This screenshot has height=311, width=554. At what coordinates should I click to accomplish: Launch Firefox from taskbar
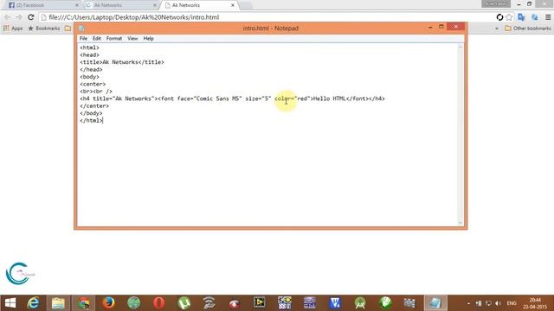(x=108, y=303)
